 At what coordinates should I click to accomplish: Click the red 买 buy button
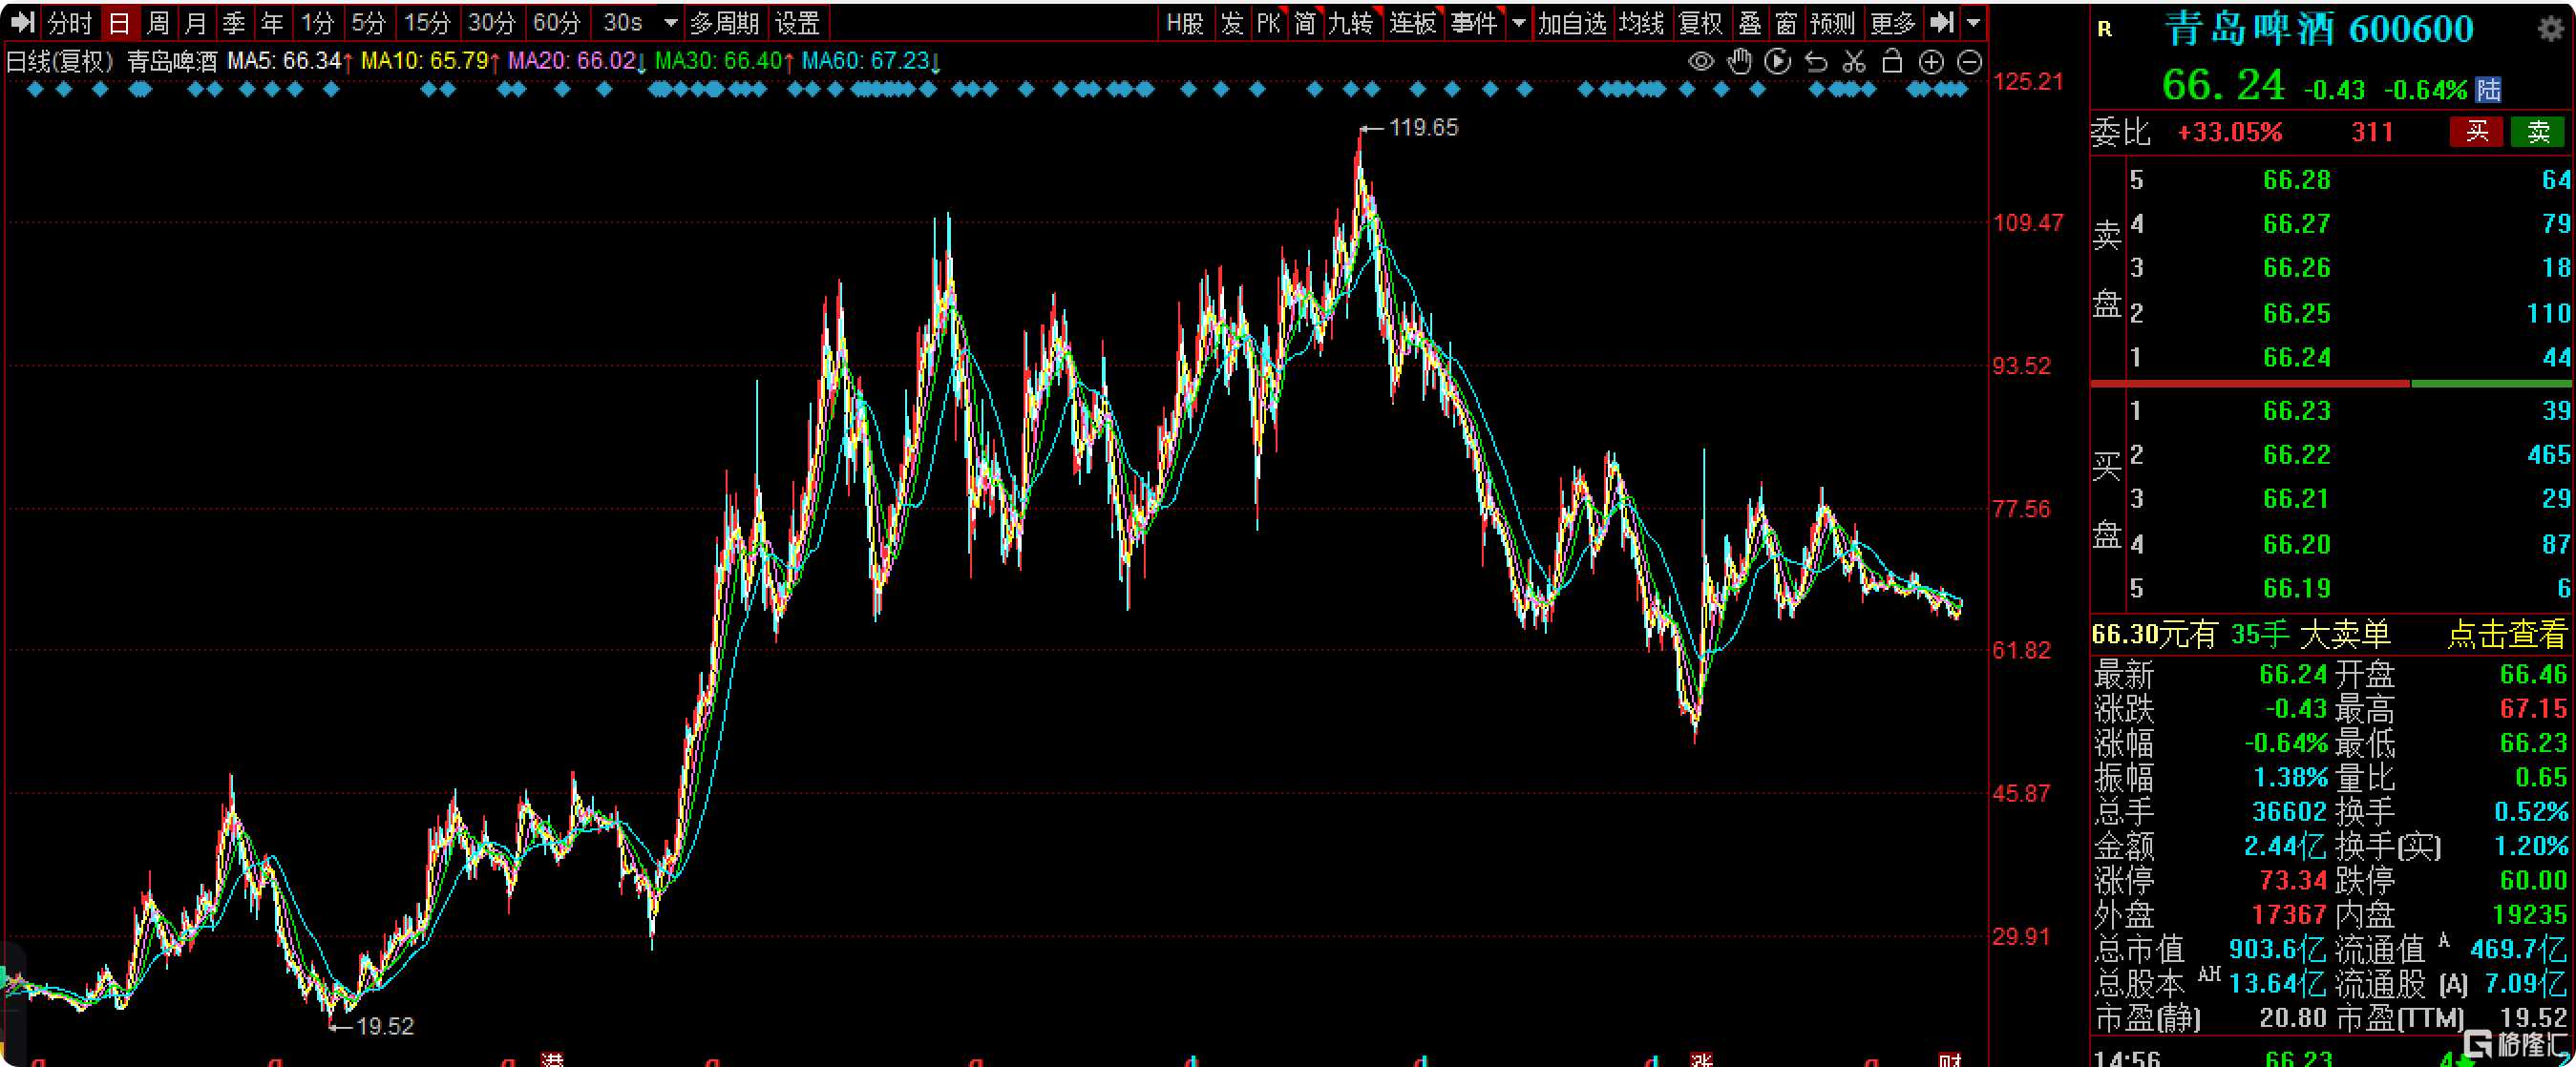click(x=2476, y=132)
